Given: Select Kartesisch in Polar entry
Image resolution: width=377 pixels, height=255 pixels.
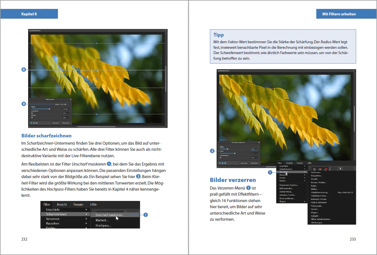Looking at the screenshot, I should [319, 199].
